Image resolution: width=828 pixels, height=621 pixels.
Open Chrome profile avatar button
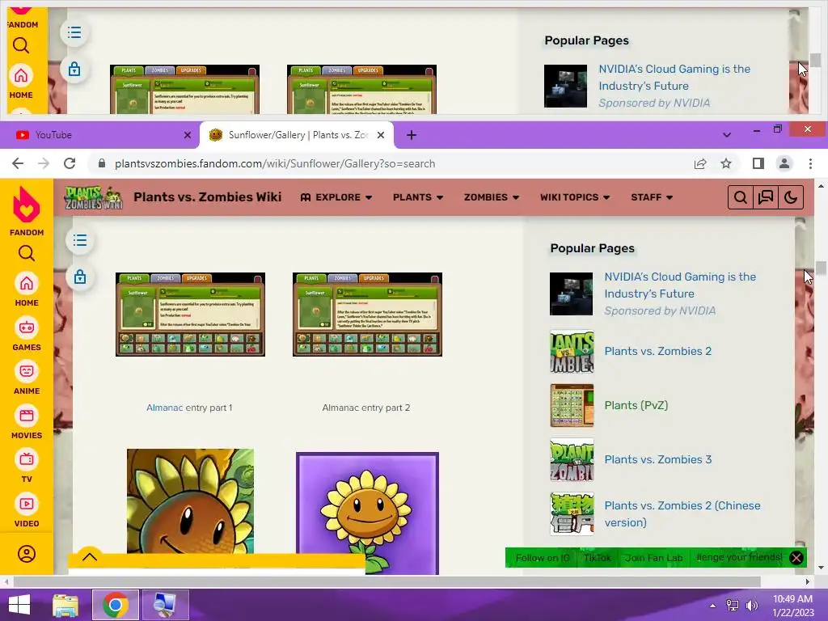[784, 163]
